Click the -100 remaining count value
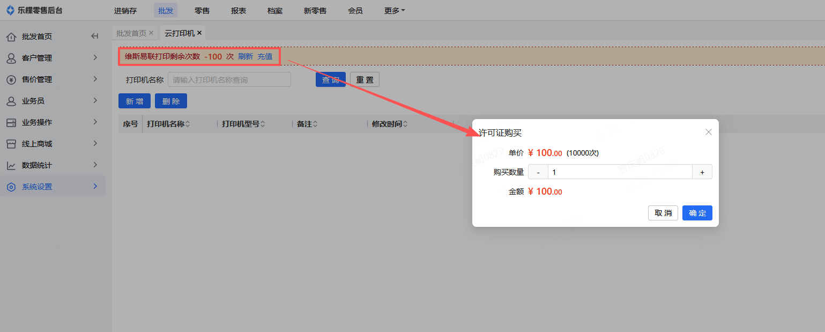Image resolution: width=825 pixels, height=332 pixels. tap(213, 56)
